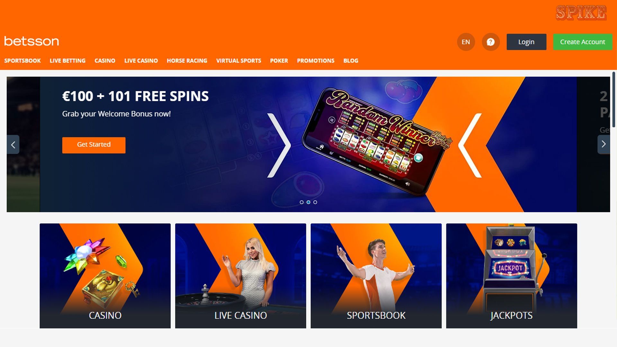
Task: Click the SPIKE logo watermark
Action: 581,13
